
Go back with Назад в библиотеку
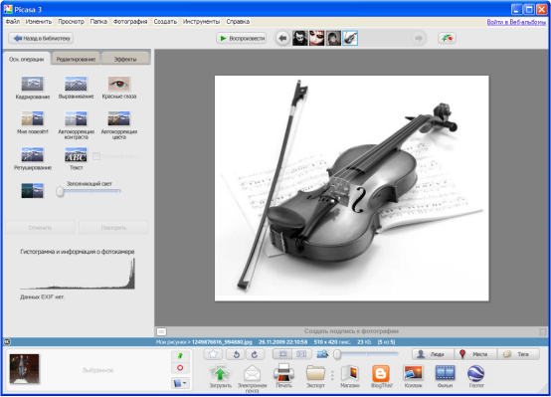(x=41, y=39)
